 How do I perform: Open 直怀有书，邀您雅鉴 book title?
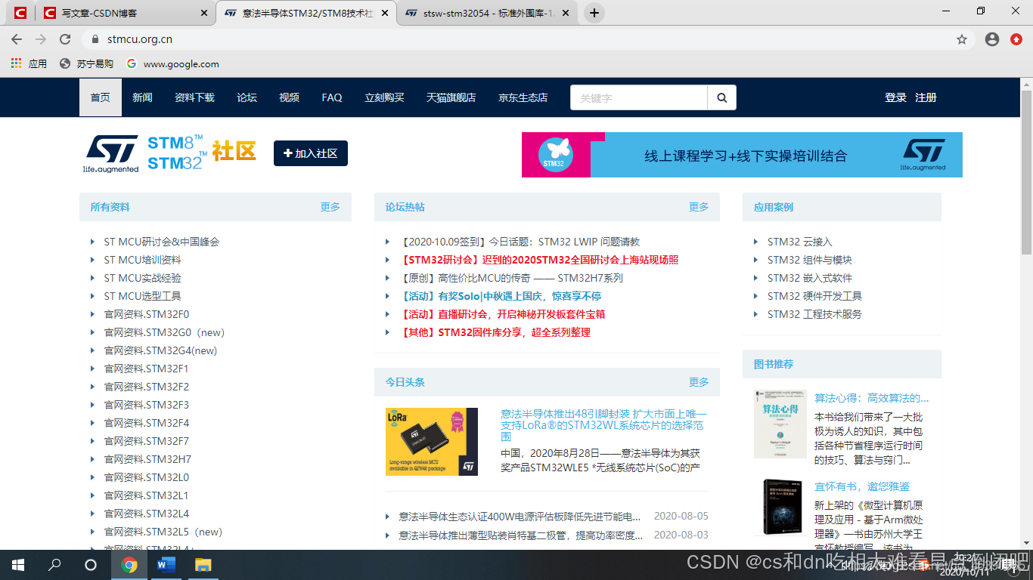point(862,486)
